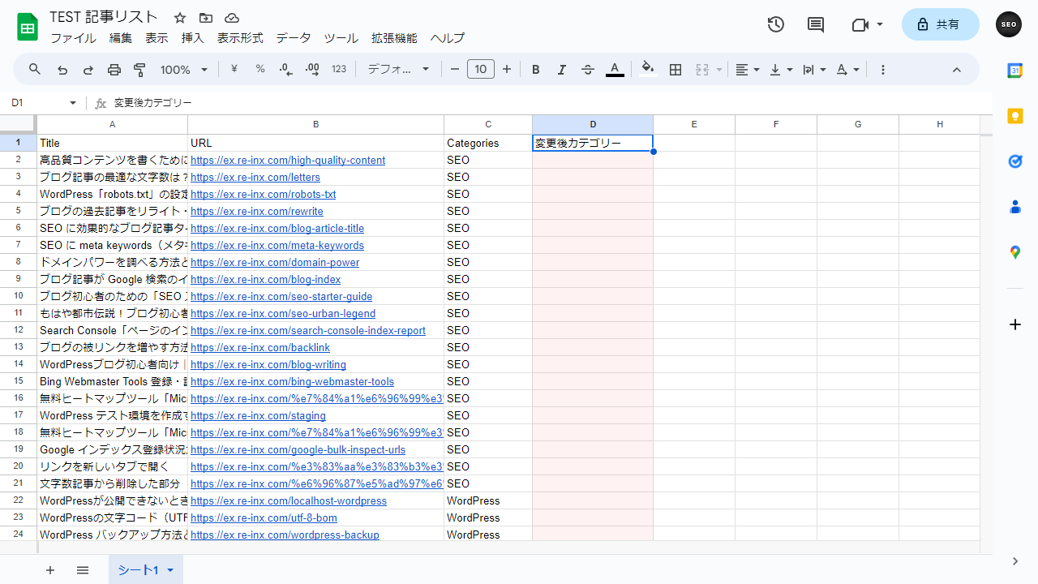Screen dimensions: 1038x584
Task: Open the 表示 menu
Action: (x=157, y=38)
